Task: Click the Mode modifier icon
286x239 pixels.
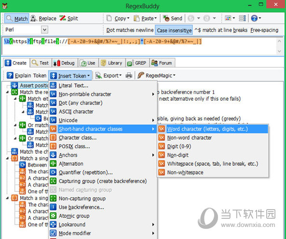Action: point(53,233)
